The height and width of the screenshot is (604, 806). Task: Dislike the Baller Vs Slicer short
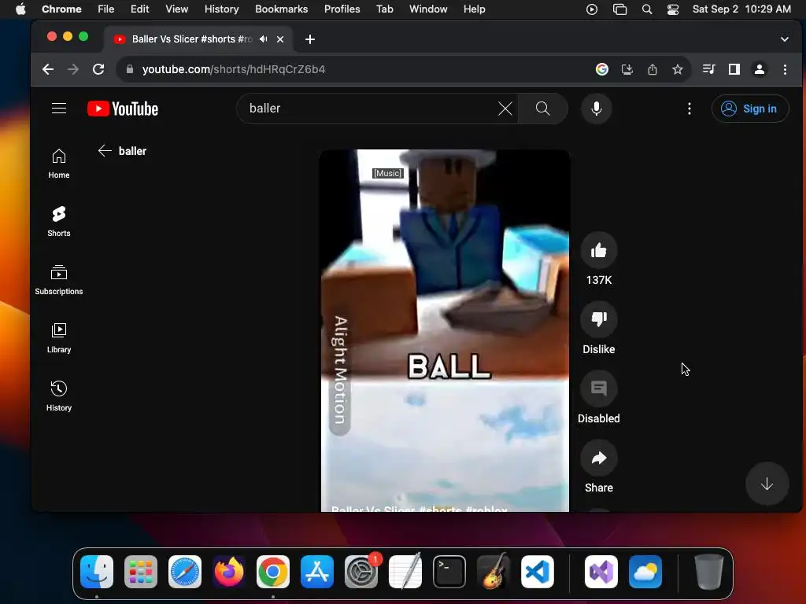coord(598,319)
